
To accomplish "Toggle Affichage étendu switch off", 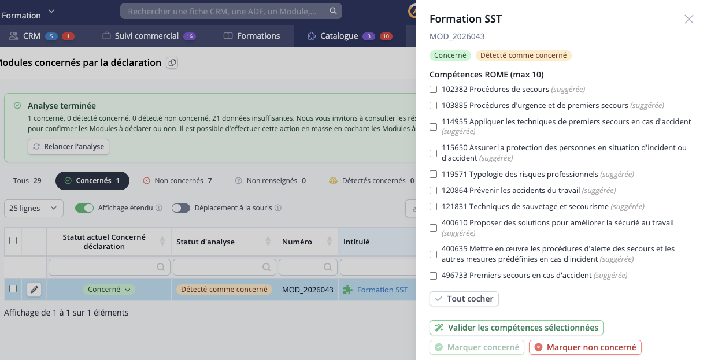I will (84, 208).
